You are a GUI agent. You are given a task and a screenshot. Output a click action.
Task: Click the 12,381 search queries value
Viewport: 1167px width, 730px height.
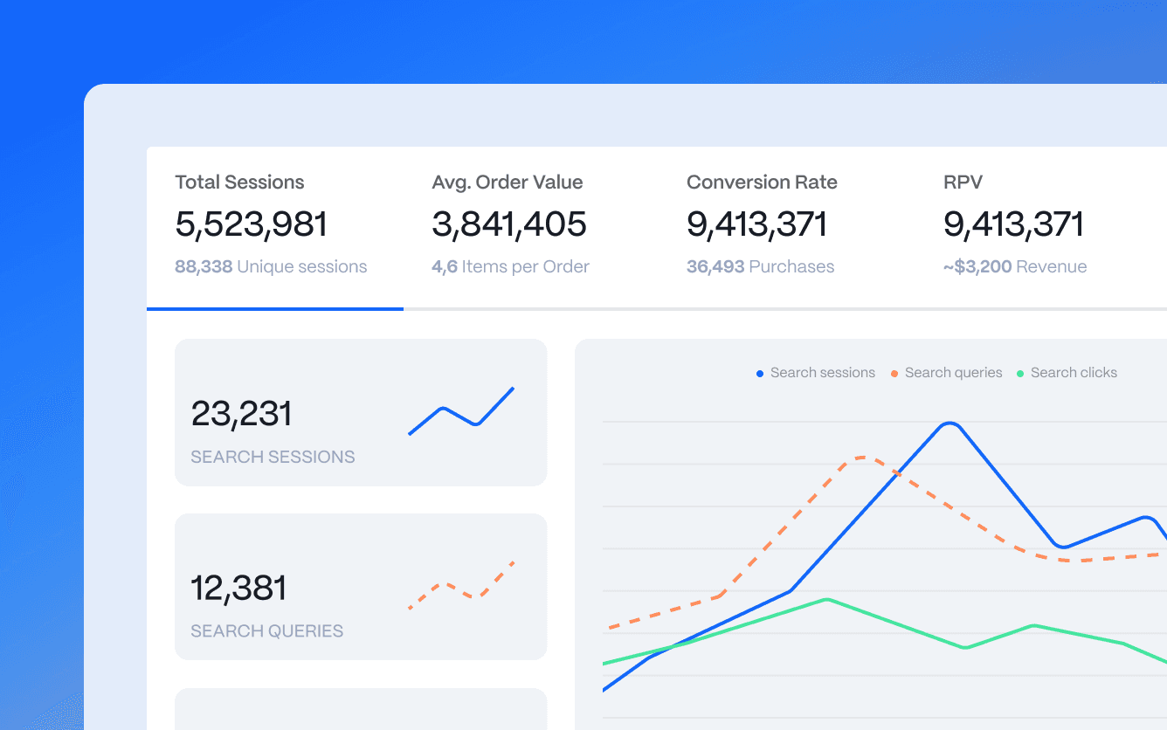(238, 589)
